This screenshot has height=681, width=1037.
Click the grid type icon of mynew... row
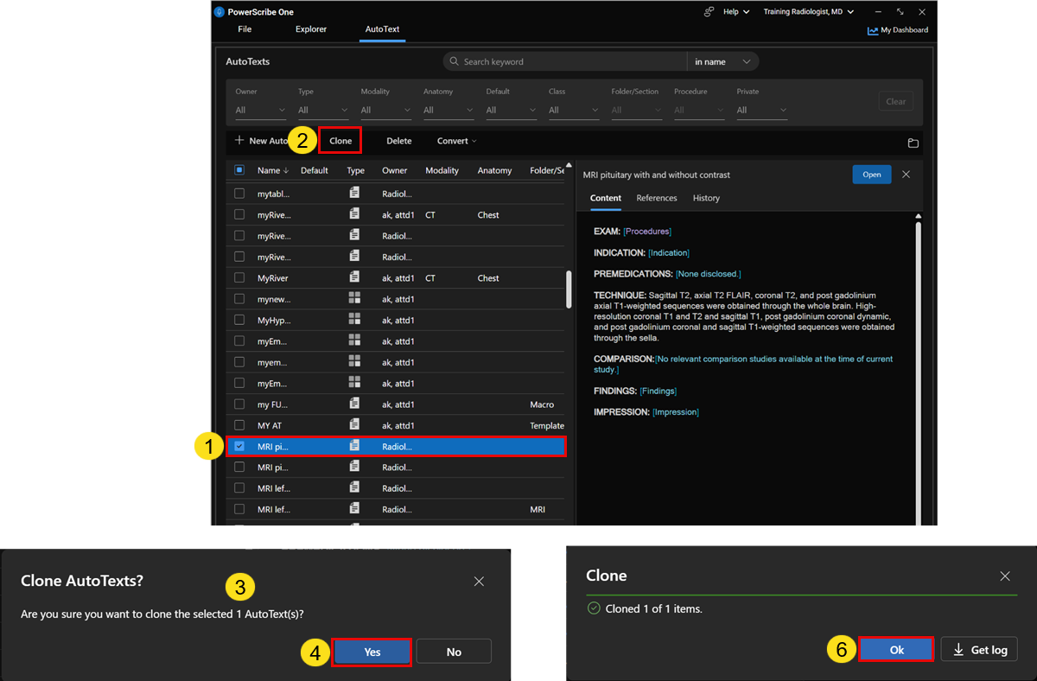click(354, 299)
